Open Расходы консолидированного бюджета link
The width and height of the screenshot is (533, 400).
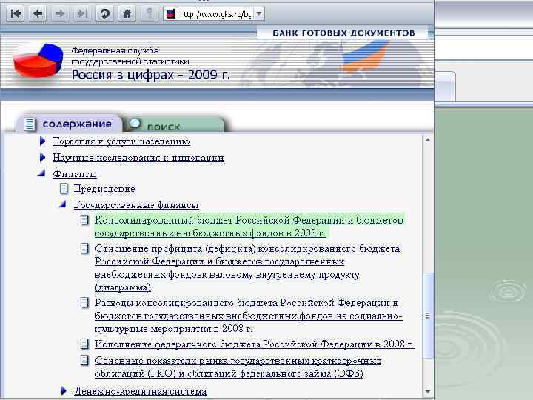click(x=249, y=316)
